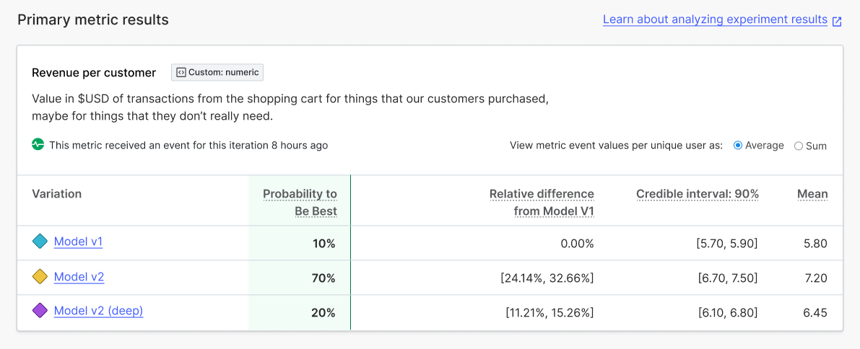Click the Revenue per customer metric title
Screen dimensions: 860x349
[x=94, y=73]
